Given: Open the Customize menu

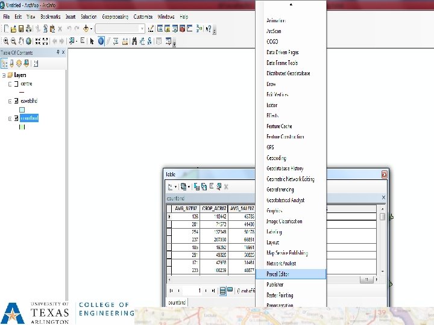Looking at the screenshot, I should pyautogui.click(x=143, y=17).
